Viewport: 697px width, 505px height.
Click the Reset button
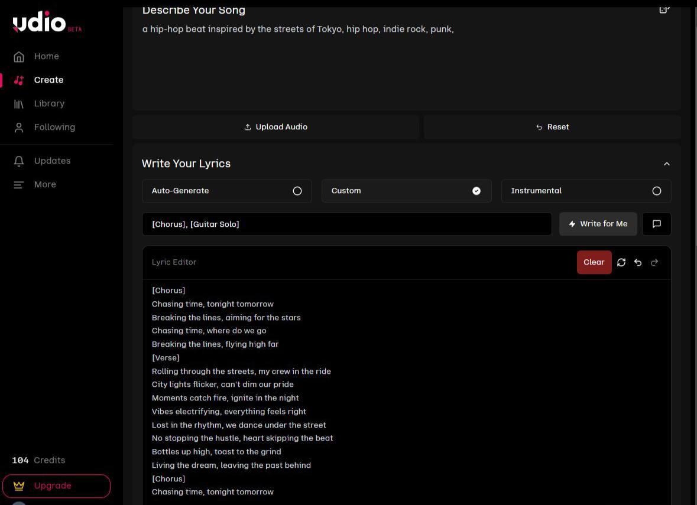point(552,127)
